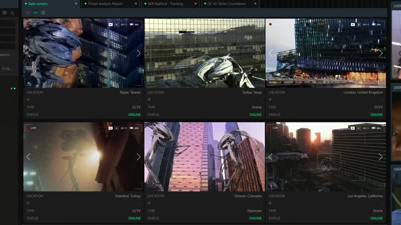401x225 pixels.
Task: Open the middle user video thumbnail at right
Action: coord(396,126)
